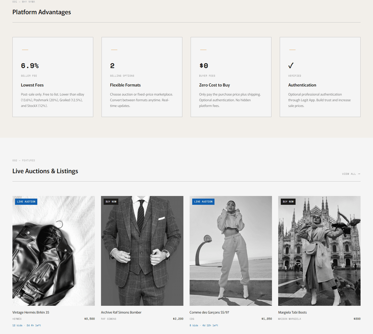Open the Archive Raf Simons Bomber image
This screenshot has height=334, width=373.
click(x=142, y=251)
